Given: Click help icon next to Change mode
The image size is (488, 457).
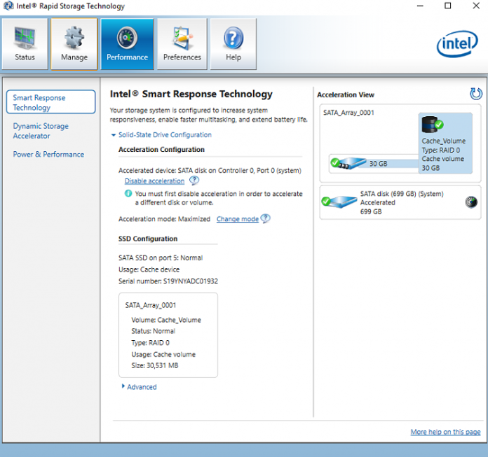Looking at the screenshot, I should coord(265,219).
